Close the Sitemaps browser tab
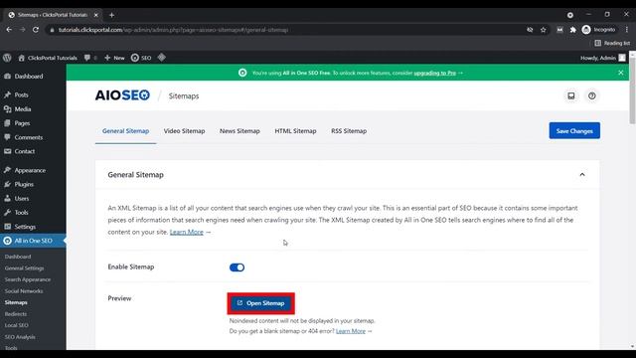636x358 pixels. (96, 15)
